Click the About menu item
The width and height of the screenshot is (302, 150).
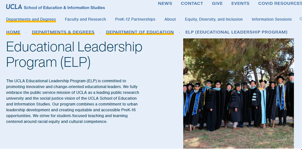[x=170, y=19]
